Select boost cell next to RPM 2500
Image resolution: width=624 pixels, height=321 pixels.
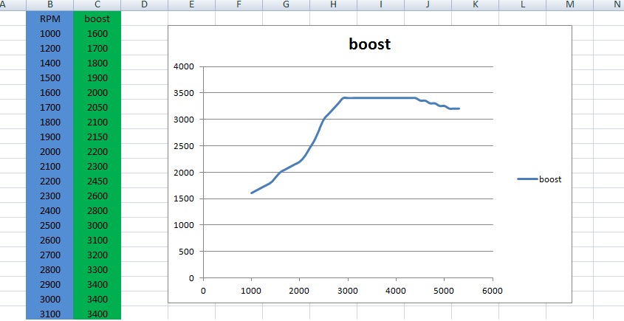tap(97, 225)
